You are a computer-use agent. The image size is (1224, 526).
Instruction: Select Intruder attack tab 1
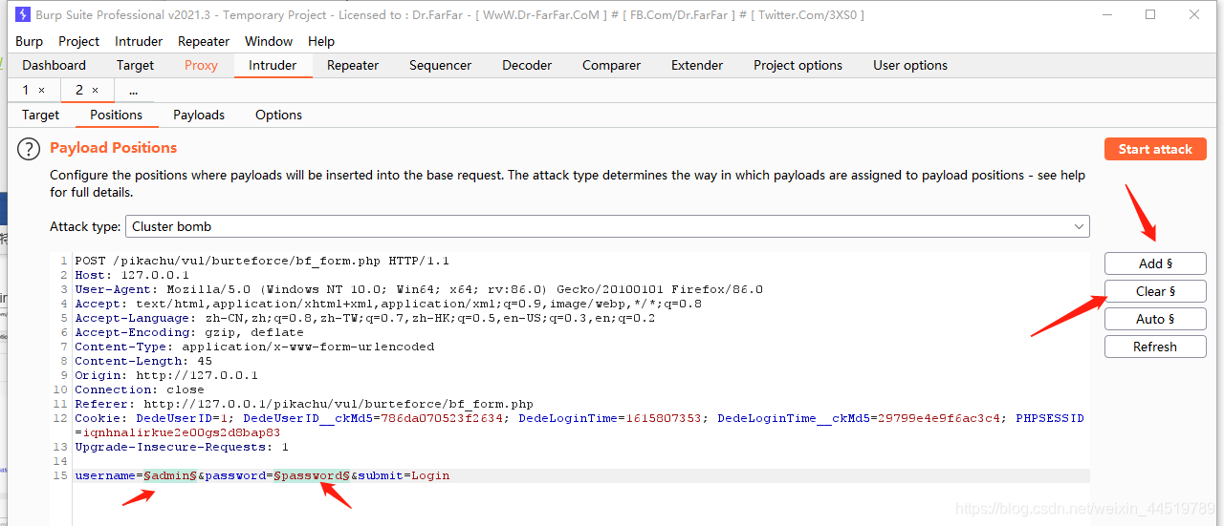[26, 90]
